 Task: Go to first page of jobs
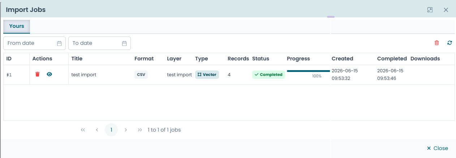83,130
